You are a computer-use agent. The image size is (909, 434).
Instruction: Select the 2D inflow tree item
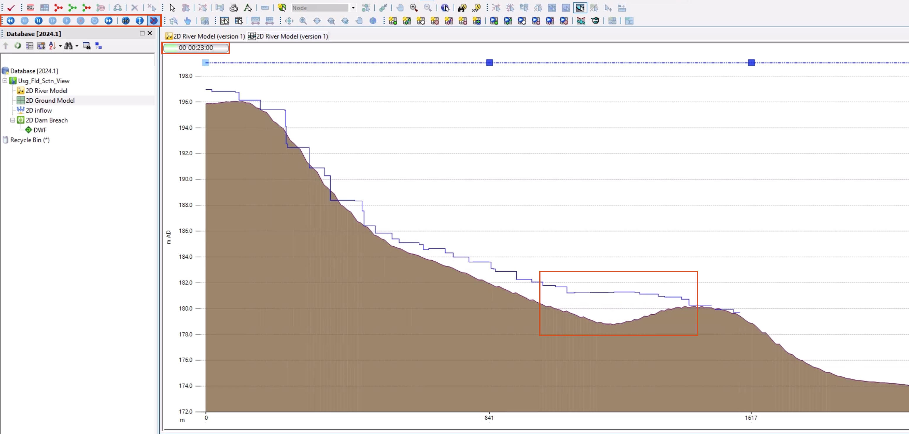(39, 110)
